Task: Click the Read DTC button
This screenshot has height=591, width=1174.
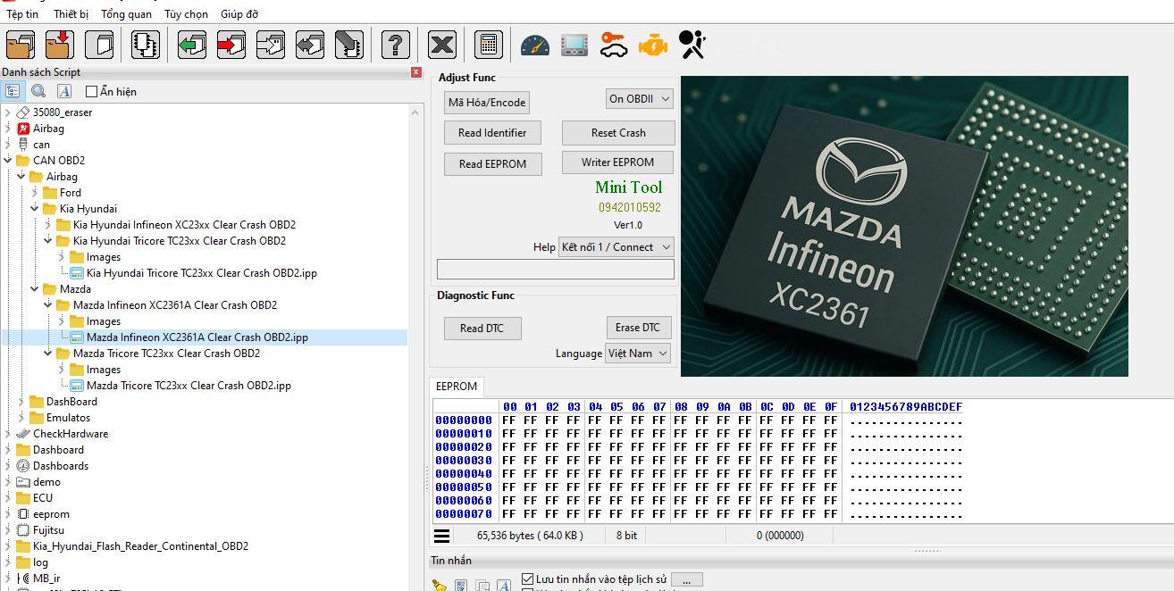Action: point(482,329)
